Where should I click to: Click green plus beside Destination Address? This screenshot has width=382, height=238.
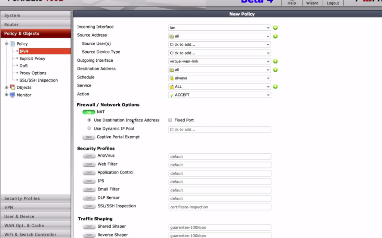coord(275,70)
